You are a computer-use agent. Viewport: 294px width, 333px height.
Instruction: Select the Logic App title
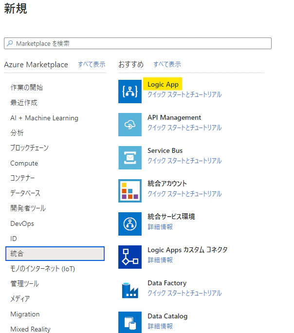click(163, 84)
